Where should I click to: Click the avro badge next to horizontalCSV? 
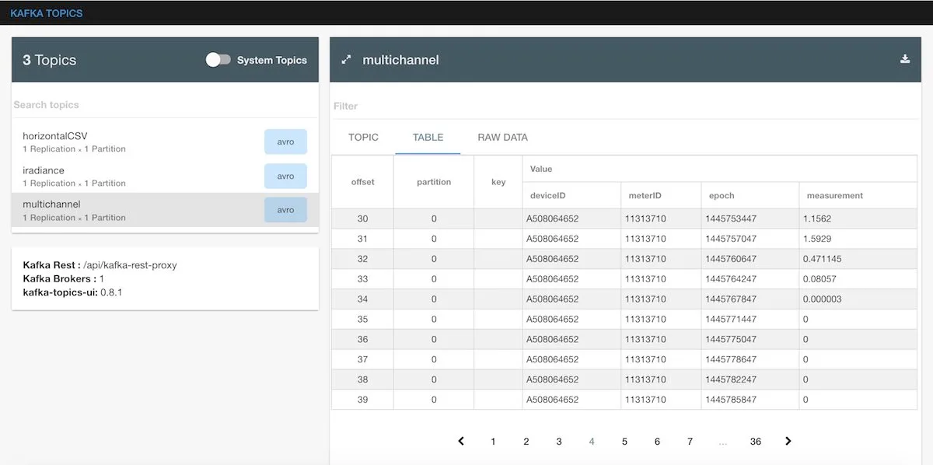286,141
